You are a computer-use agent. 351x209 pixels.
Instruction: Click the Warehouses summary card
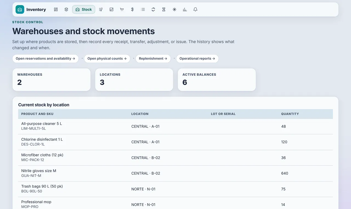pos(52,80)
